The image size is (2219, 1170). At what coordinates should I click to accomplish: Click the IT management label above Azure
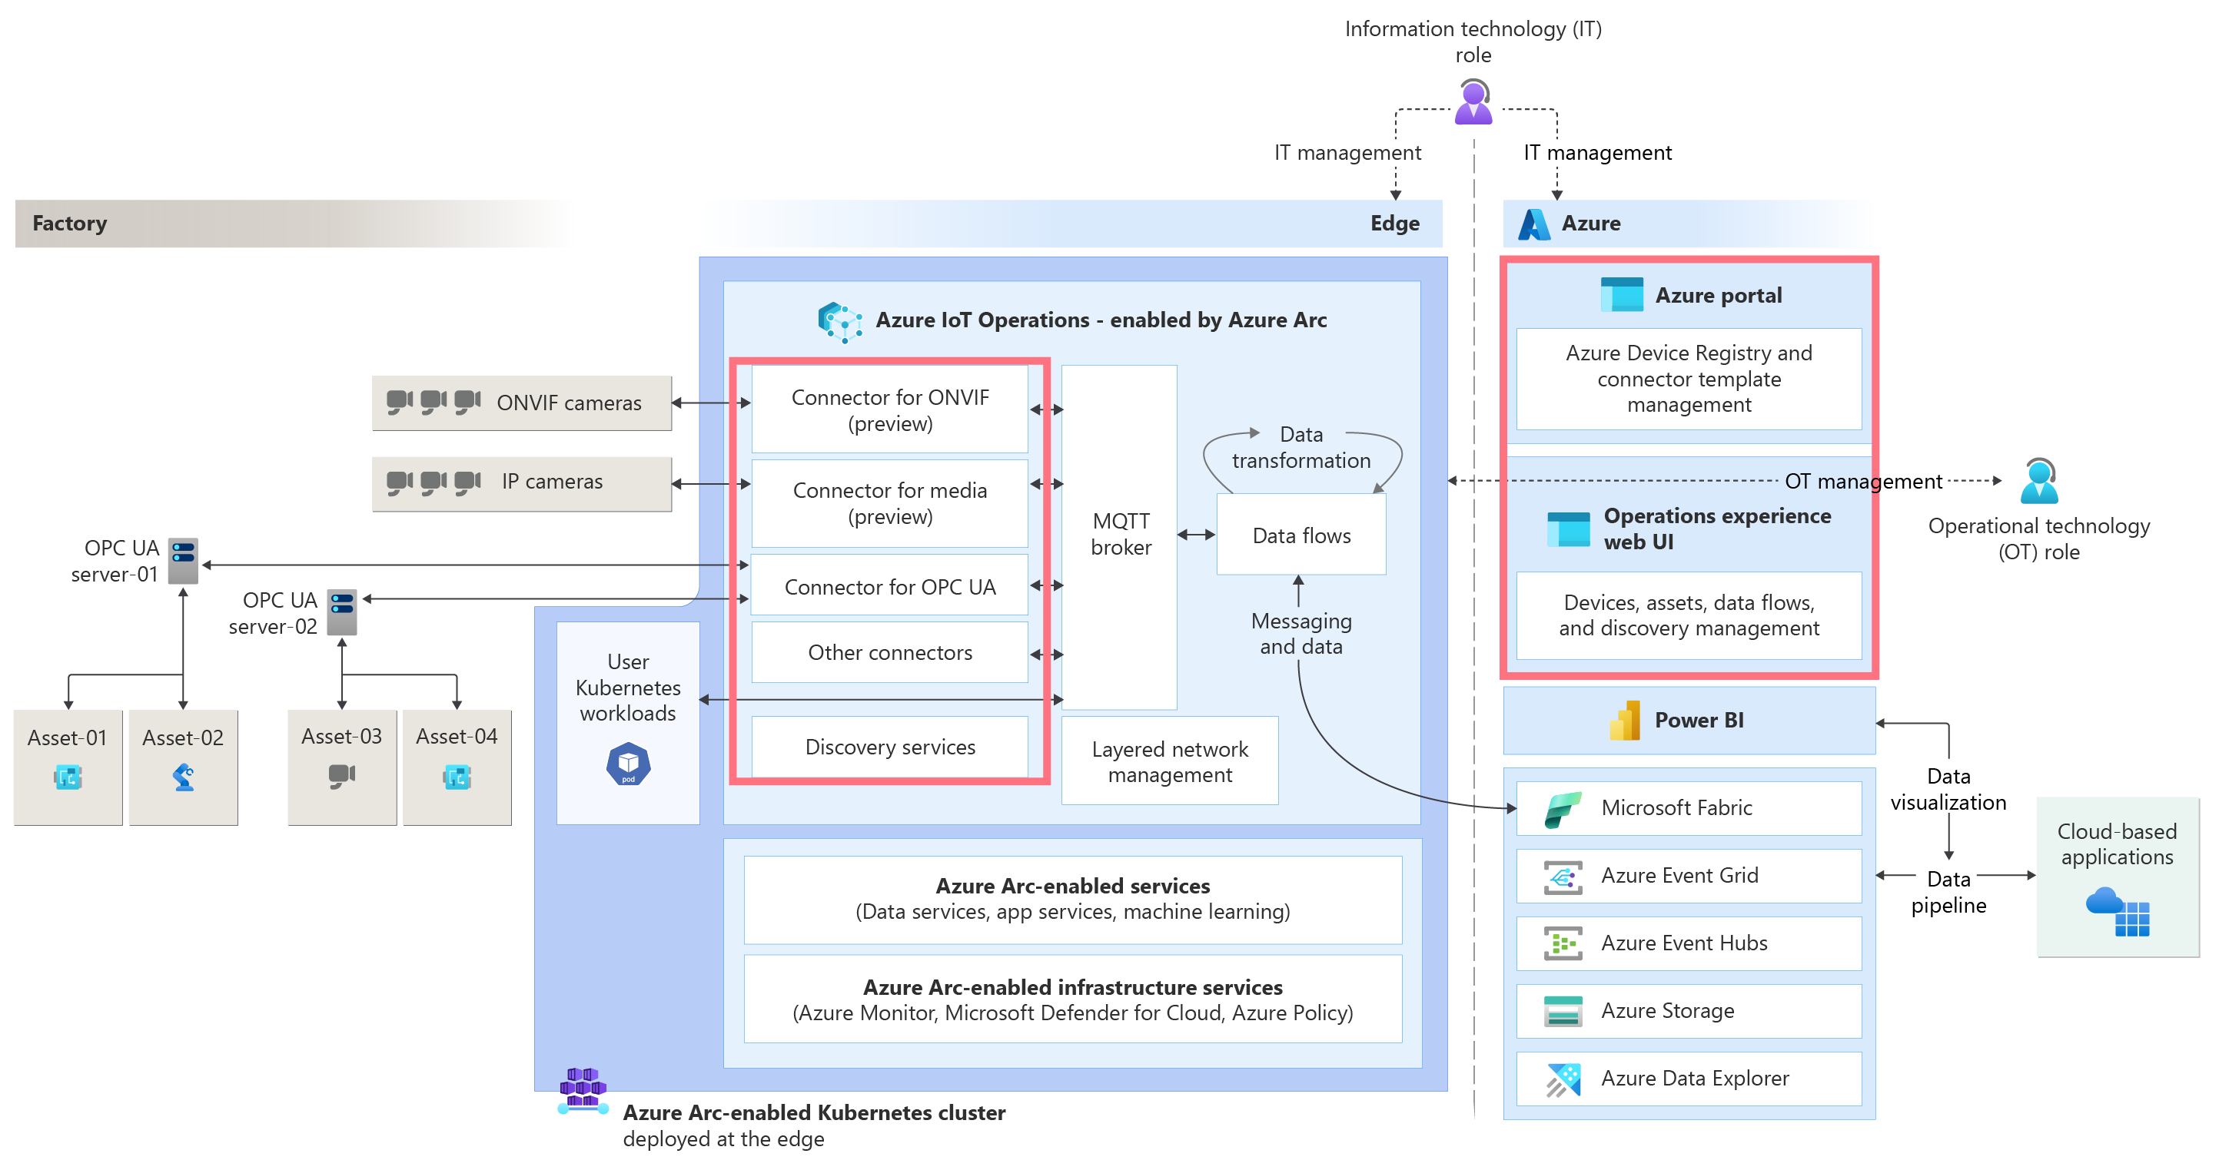click(1597, 153)
